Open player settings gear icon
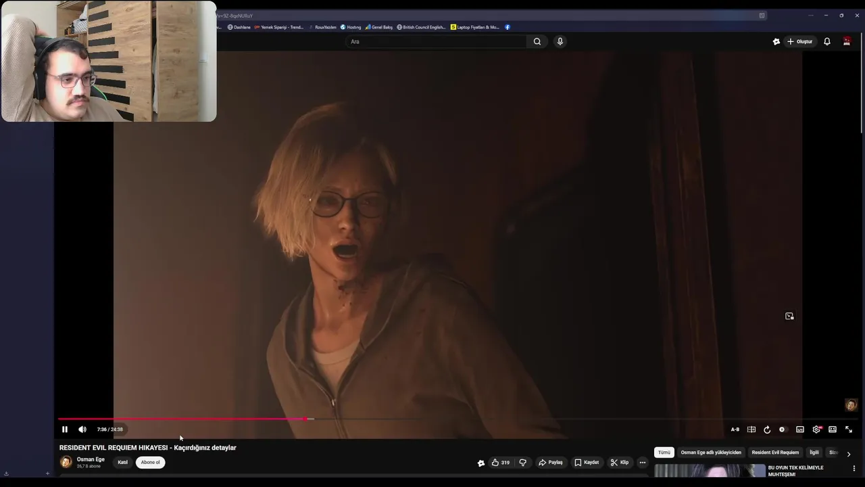This screenshot has height=487, width=865. [x=816, y=430]
